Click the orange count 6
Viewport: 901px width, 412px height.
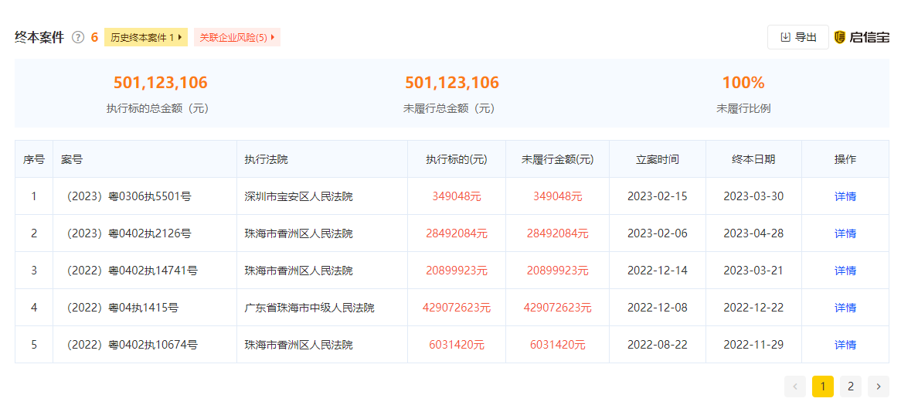pyautogui.click(x=94, y=38)
